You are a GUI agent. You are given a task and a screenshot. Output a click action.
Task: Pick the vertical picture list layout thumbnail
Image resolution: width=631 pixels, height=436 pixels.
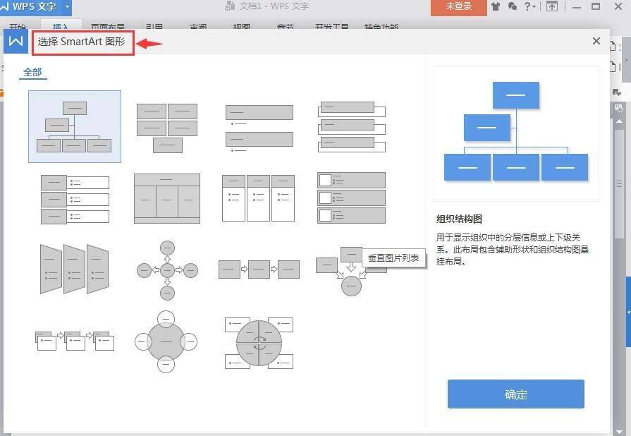coord(351,198)
